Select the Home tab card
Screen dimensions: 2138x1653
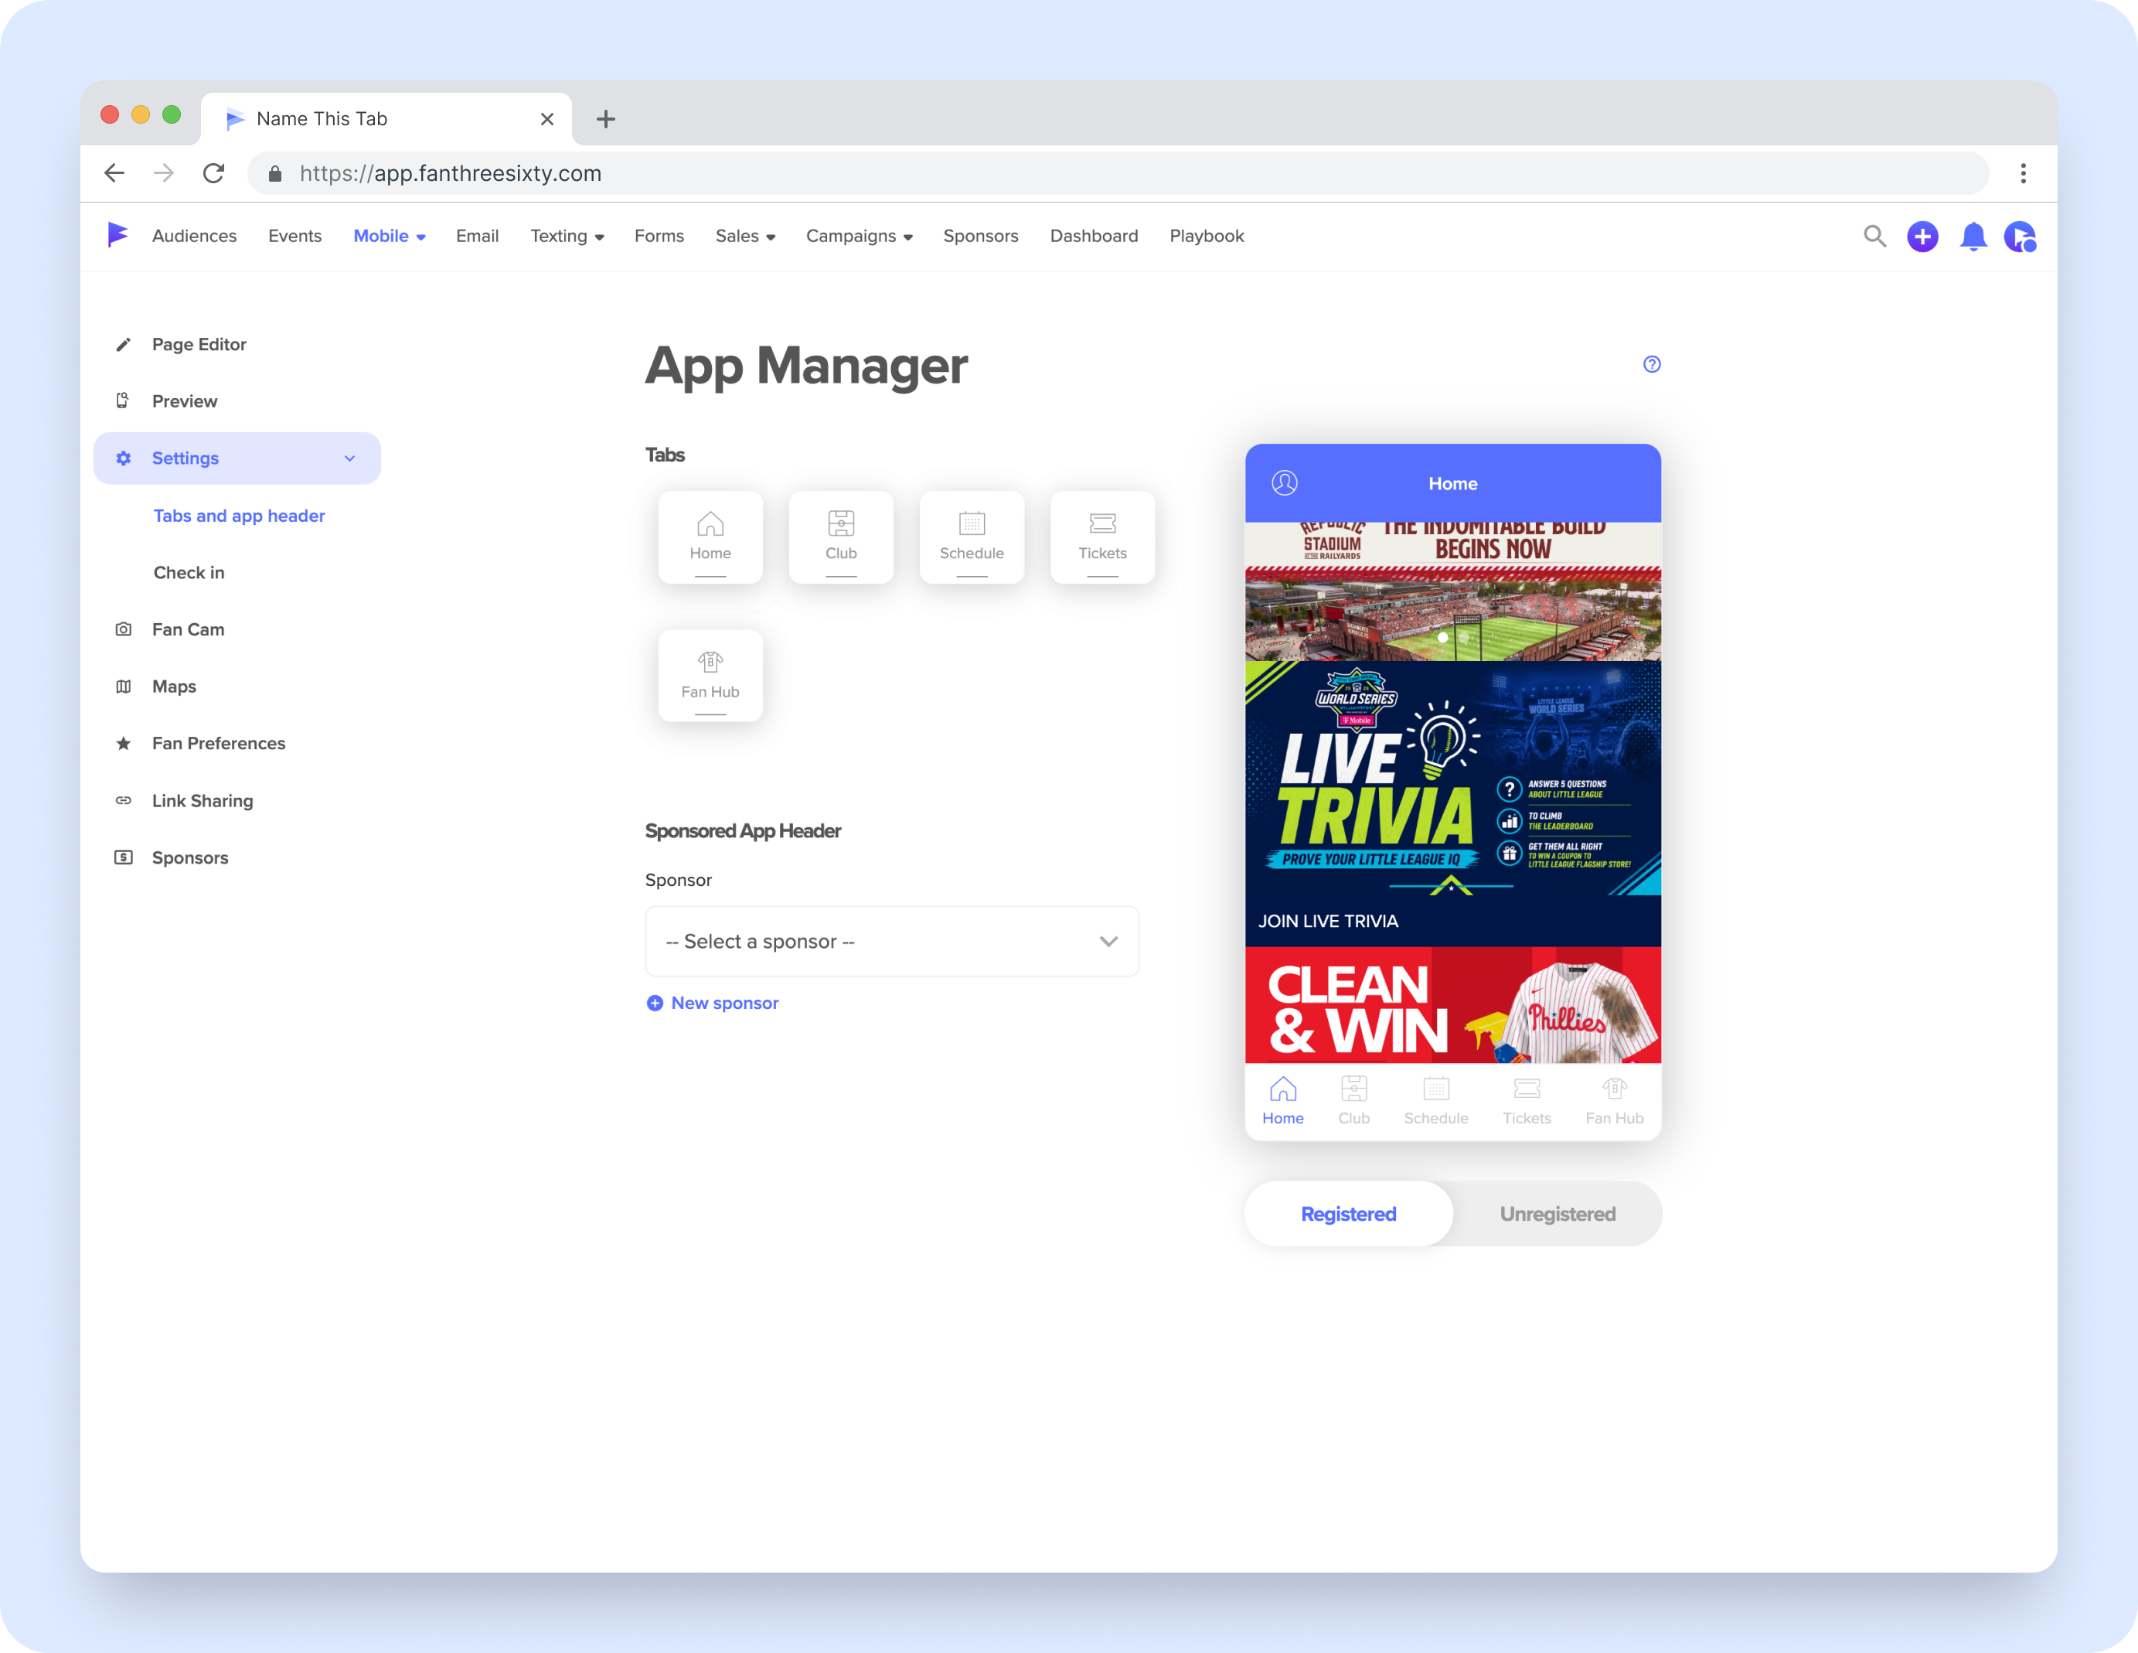[x=710, y=537]
